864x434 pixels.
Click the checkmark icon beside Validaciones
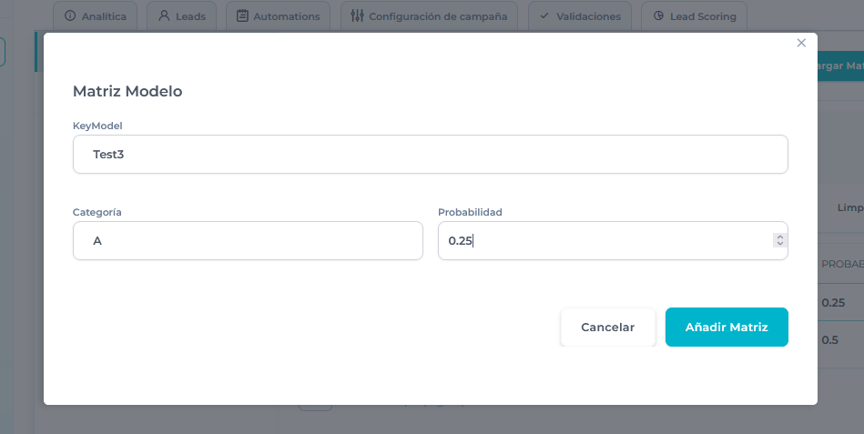coord(544,16)
